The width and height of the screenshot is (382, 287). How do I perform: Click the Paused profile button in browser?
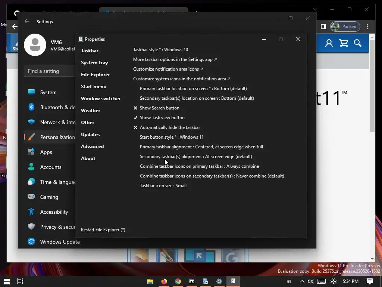tap(345, 27)
